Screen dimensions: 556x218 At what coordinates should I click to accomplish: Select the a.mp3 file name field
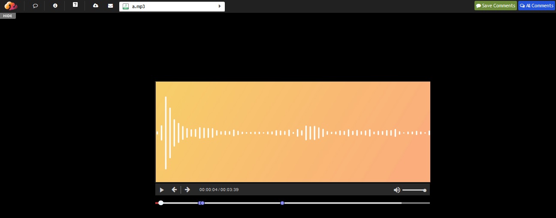(x=172, y=6)
